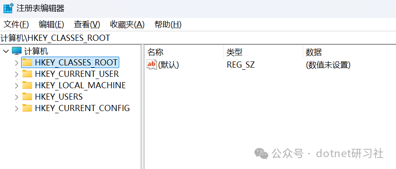This screenshot has width=396, height=169.
Task: Click the HKEY_CURRENT_CONFIG folder icon
Action: pyautogui.click(x=27, y=108)
